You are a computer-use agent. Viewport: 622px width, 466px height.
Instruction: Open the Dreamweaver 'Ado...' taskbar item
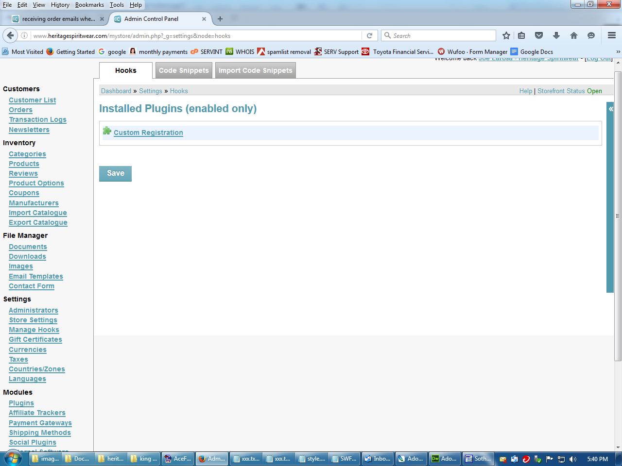point(444,459)
